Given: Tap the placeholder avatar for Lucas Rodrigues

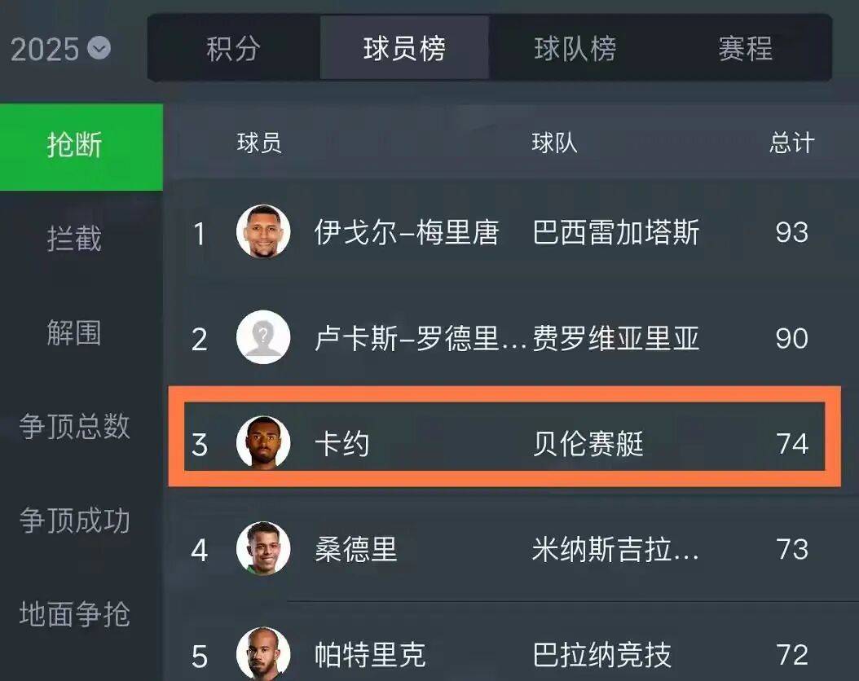Looking at the screenshot, I should (x=262, y=337).
